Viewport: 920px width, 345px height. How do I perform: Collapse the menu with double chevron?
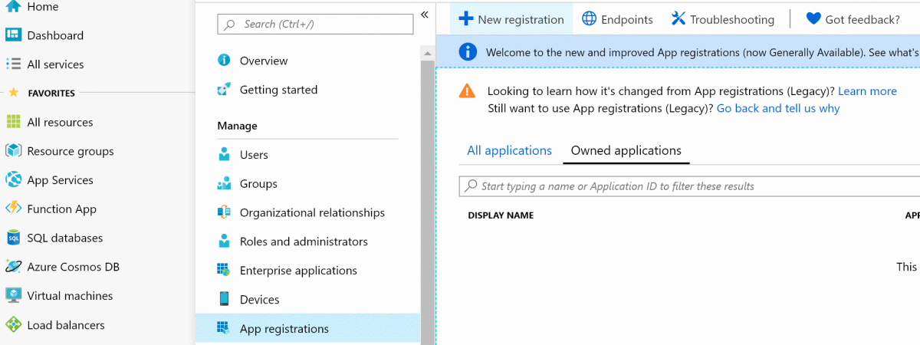coord(424,15)
